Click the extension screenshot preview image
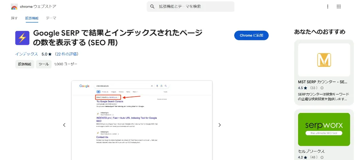The image size is (357, 160). coord(142,120)
